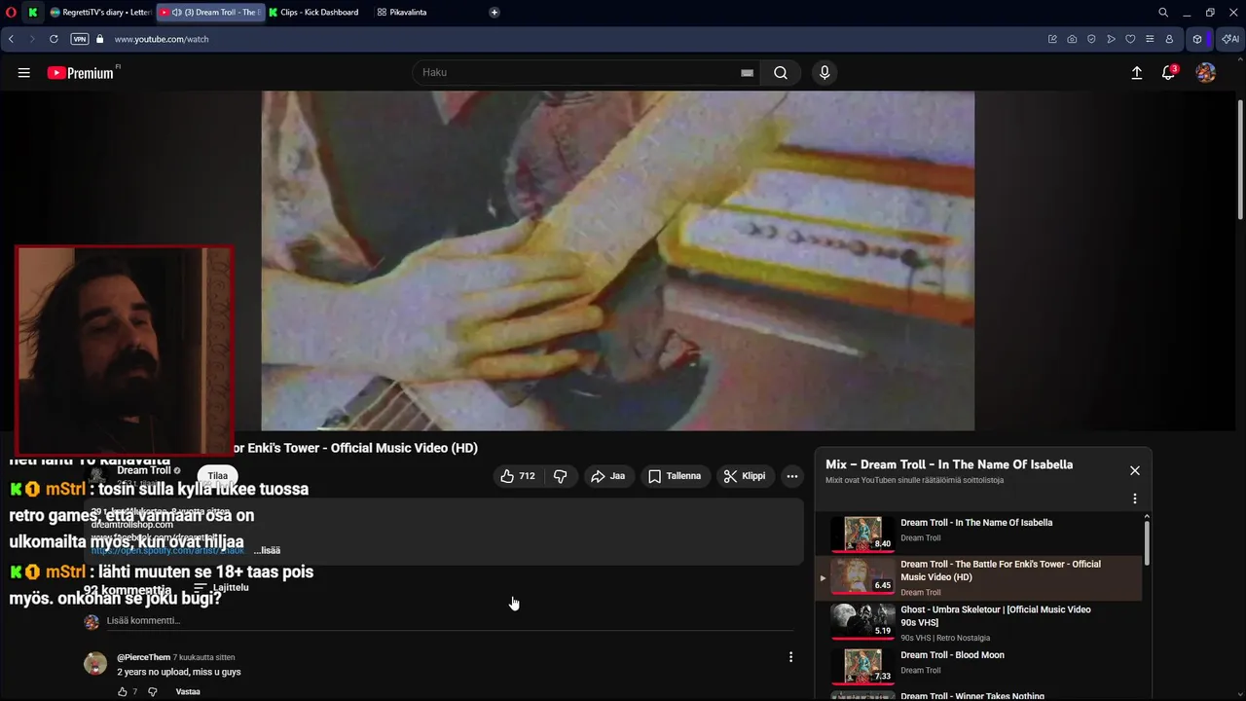This screenshot has height=701, width=1246.
Task: Play Dream Troll - Blood Moon
Action: (976, 666)
